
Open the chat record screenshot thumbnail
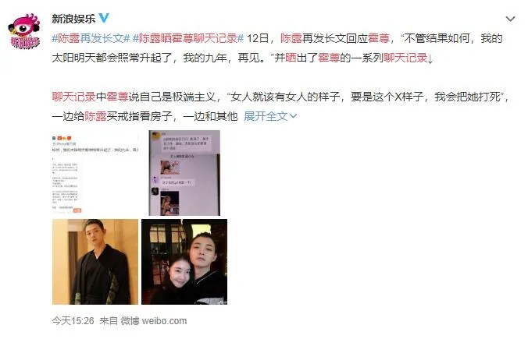click(x=184, y=173)
